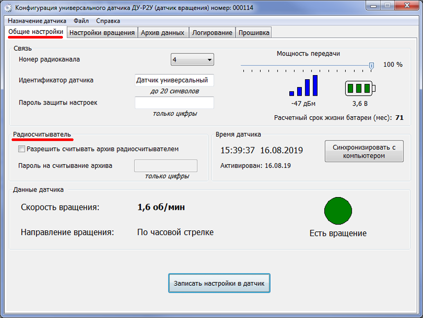423x318 pixels.
Task: Click the -47 дБм signal level text
Action: click(x=303, y=104)
